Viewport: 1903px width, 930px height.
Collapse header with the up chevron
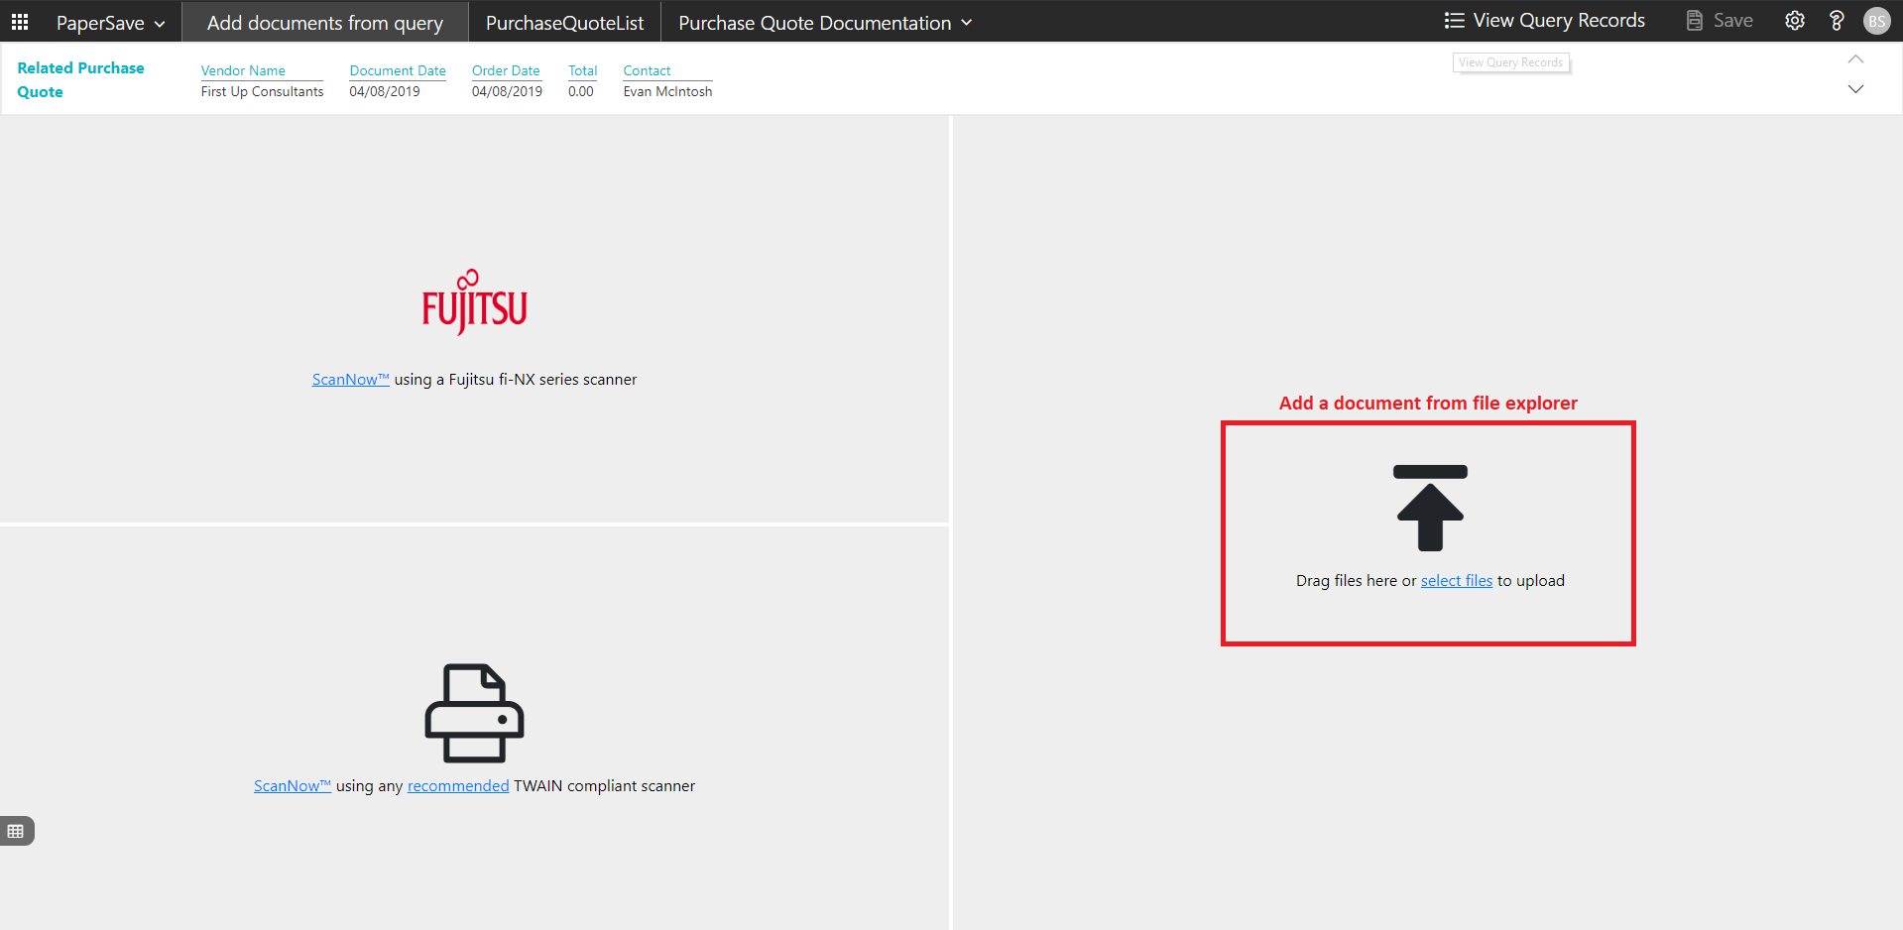(x=1855, y=59)
